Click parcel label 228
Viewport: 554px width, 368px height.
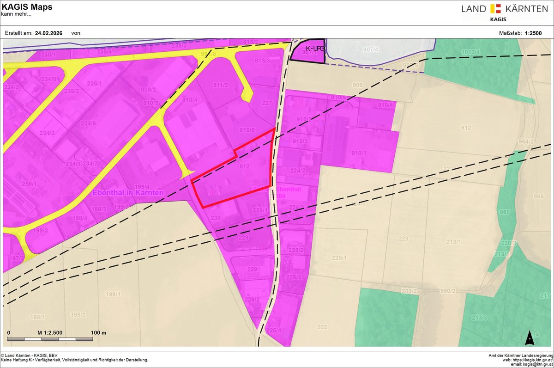243,237
